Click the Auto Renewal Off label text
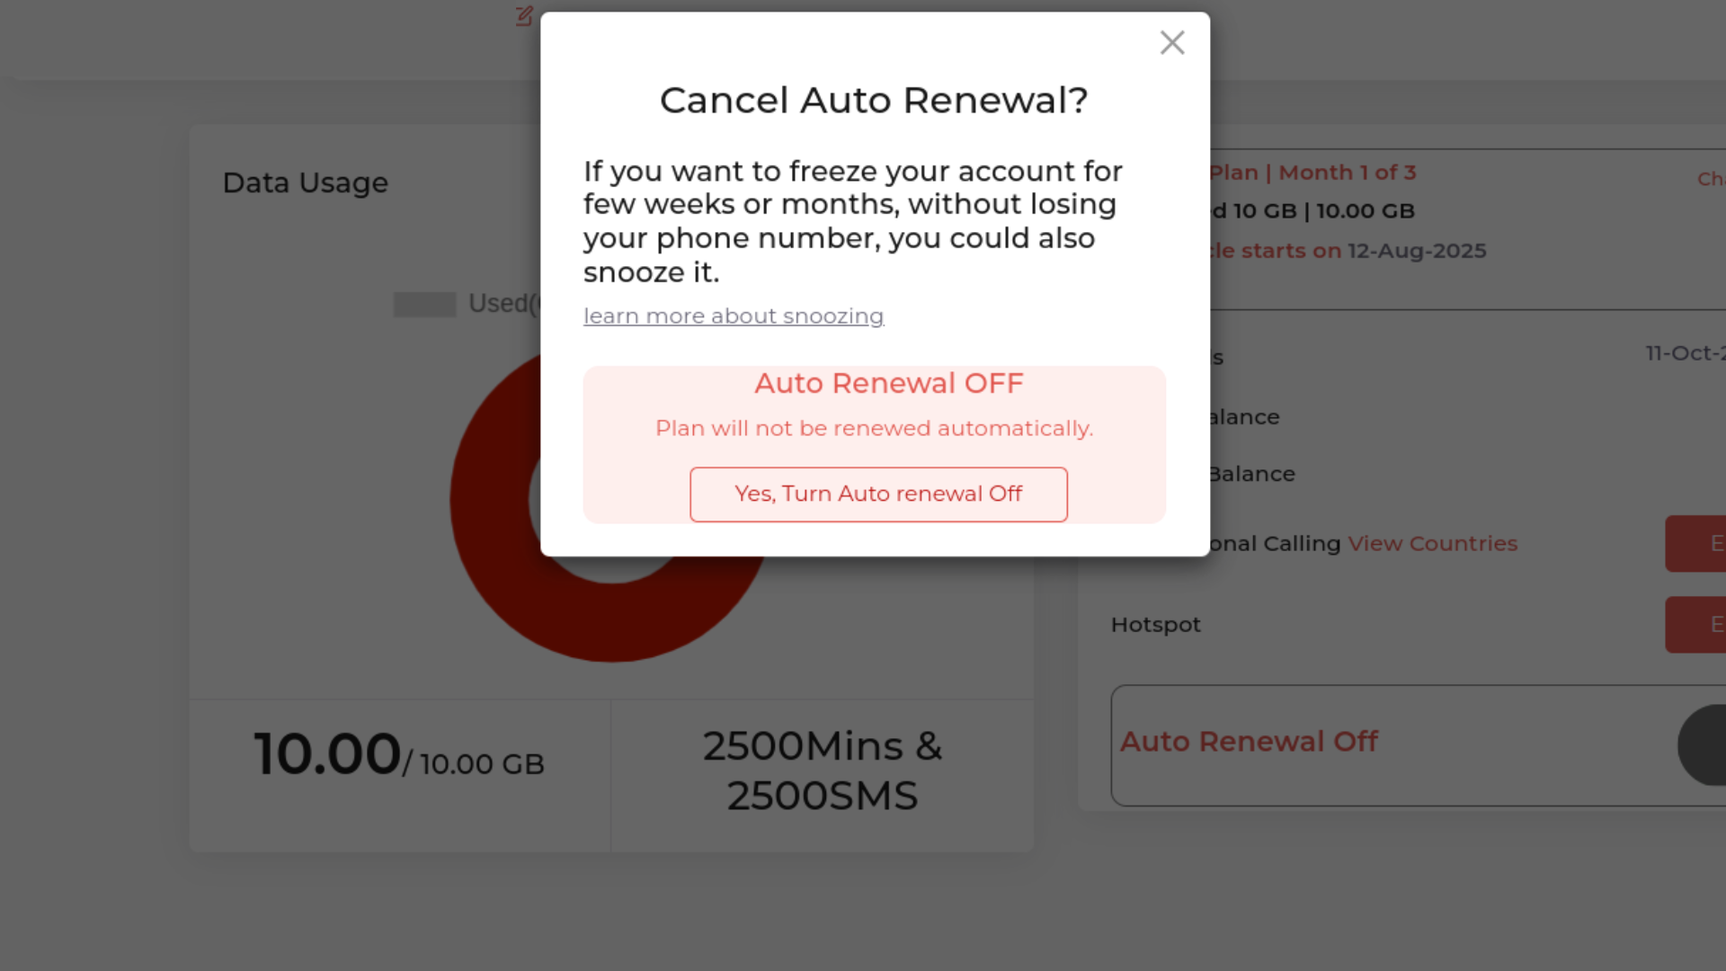The width and height of the screenshot is (1726, 971). point(1249,742)
